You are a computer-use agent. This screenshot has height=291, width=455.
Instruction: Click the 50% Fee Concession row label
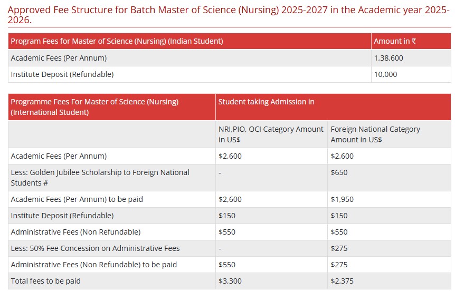tap(95, 248)
